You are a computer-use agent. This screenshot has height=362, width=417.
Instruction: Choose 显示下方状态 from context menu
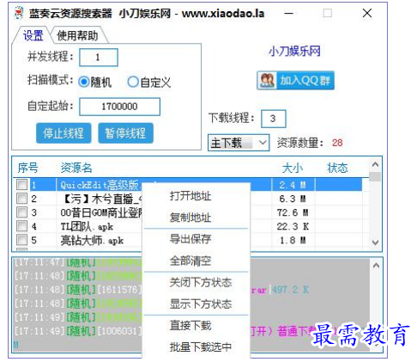201,304
